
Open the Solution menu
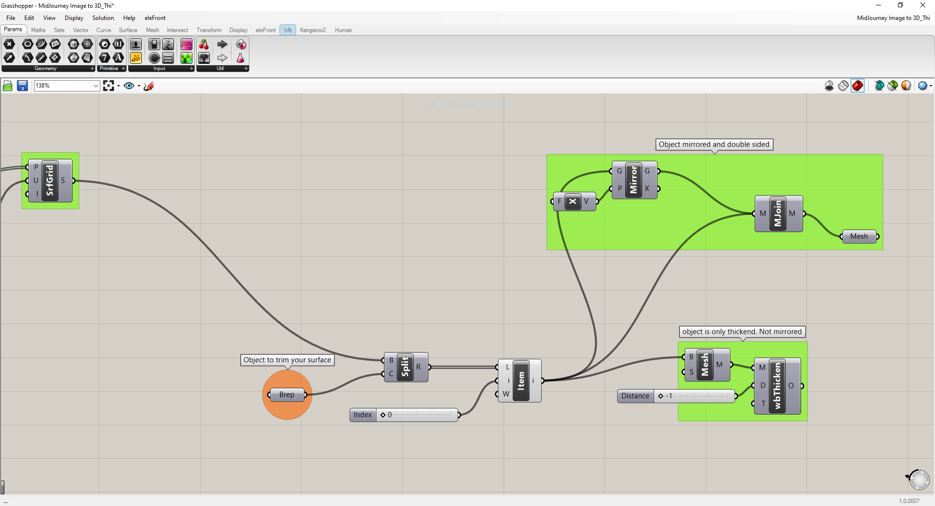(102, 18)
